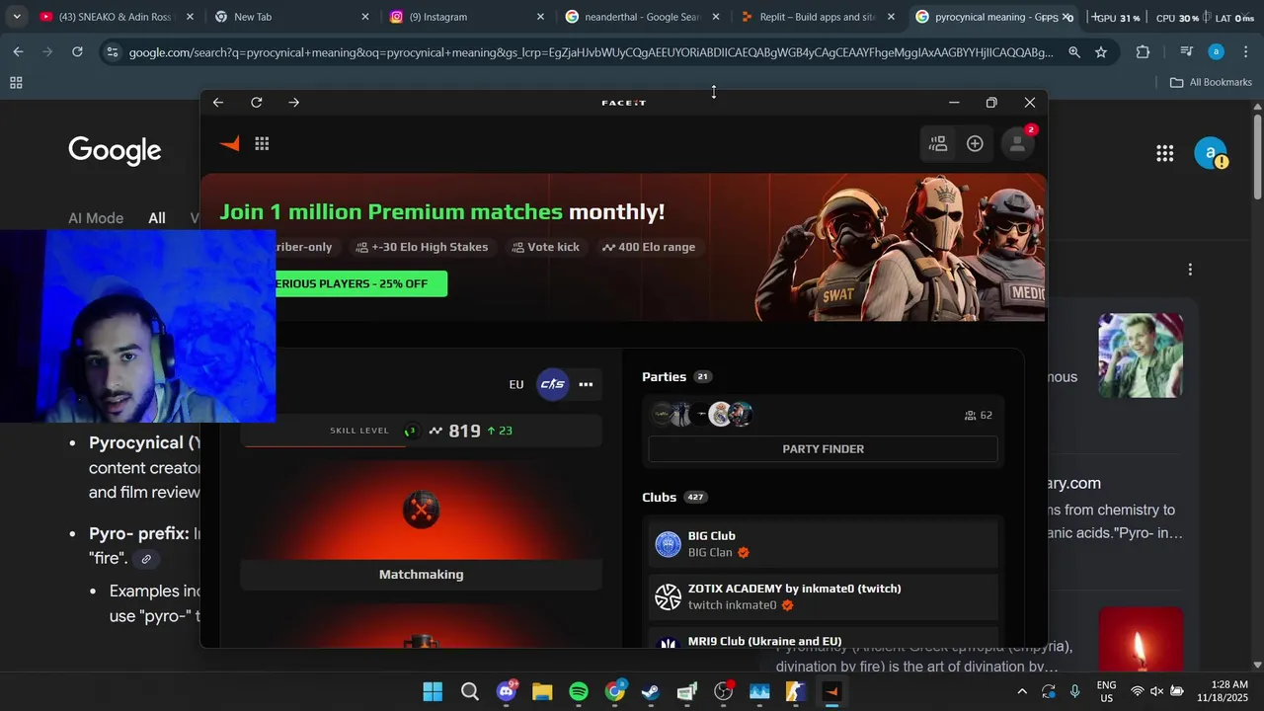
Task: Open Steam from the taskbar
Action: (x=651, y=692)
